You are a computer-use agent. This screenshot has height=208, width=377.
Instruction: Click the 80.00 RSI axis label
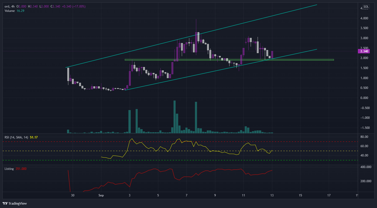364,137
